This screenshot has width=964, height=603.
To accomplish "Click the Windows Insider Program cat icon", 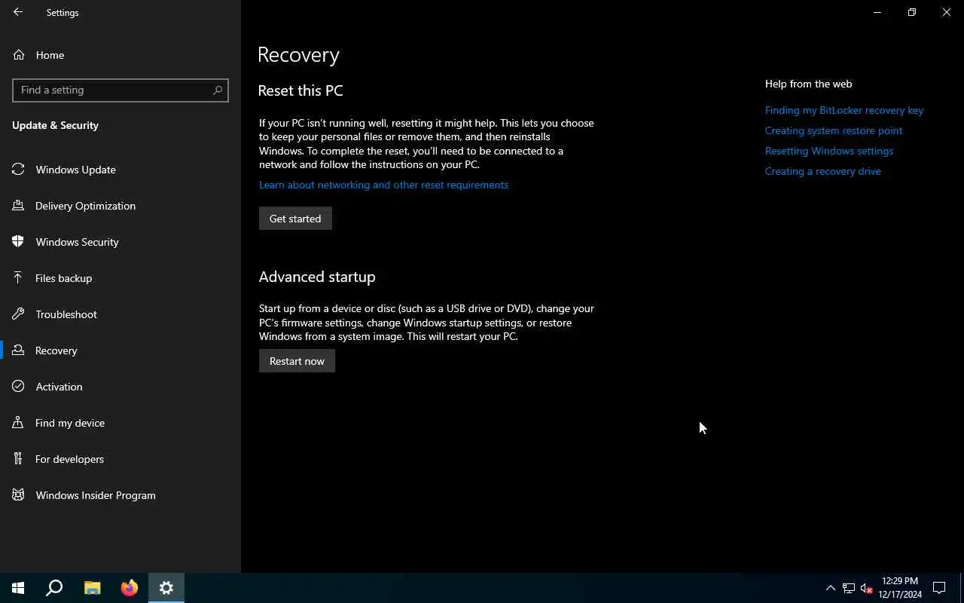I will [19, 495].
